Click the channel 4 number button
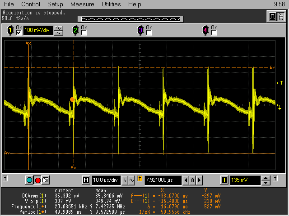Screen dimensions: 289x216 [x=205, y=30]
